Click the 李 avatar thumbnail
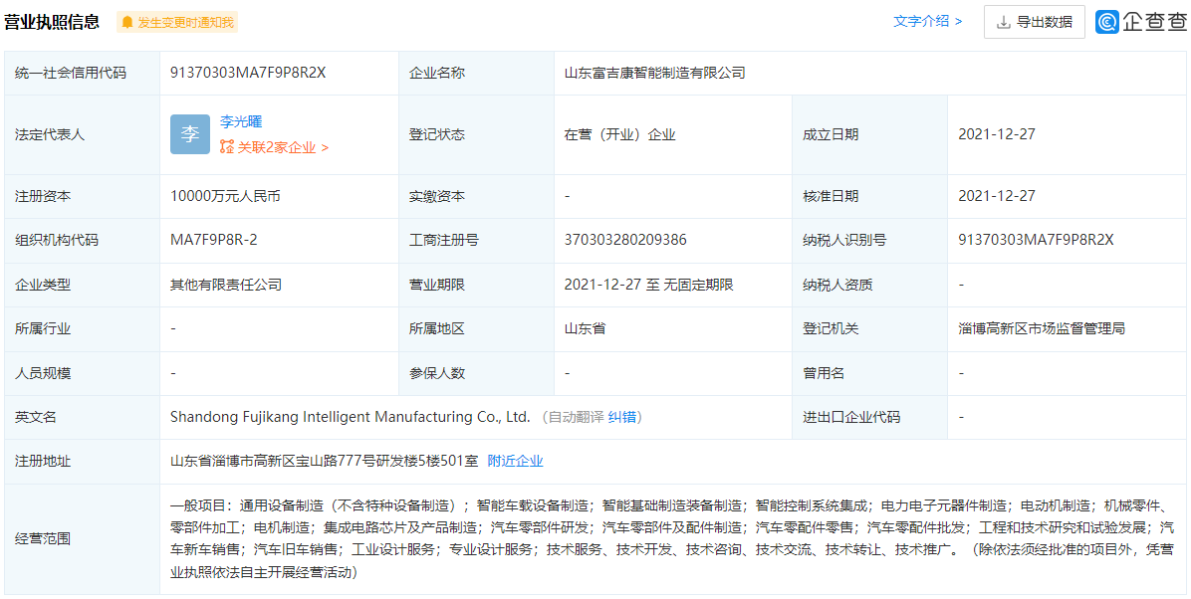The width and height of the screenshot is (1191, 599). pos(190,134)
